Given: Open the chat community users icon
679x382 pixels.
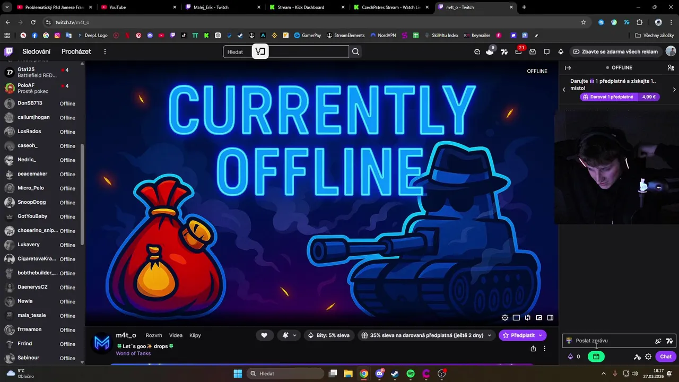Looking at the screenshot, I should (x=671, y=68).
